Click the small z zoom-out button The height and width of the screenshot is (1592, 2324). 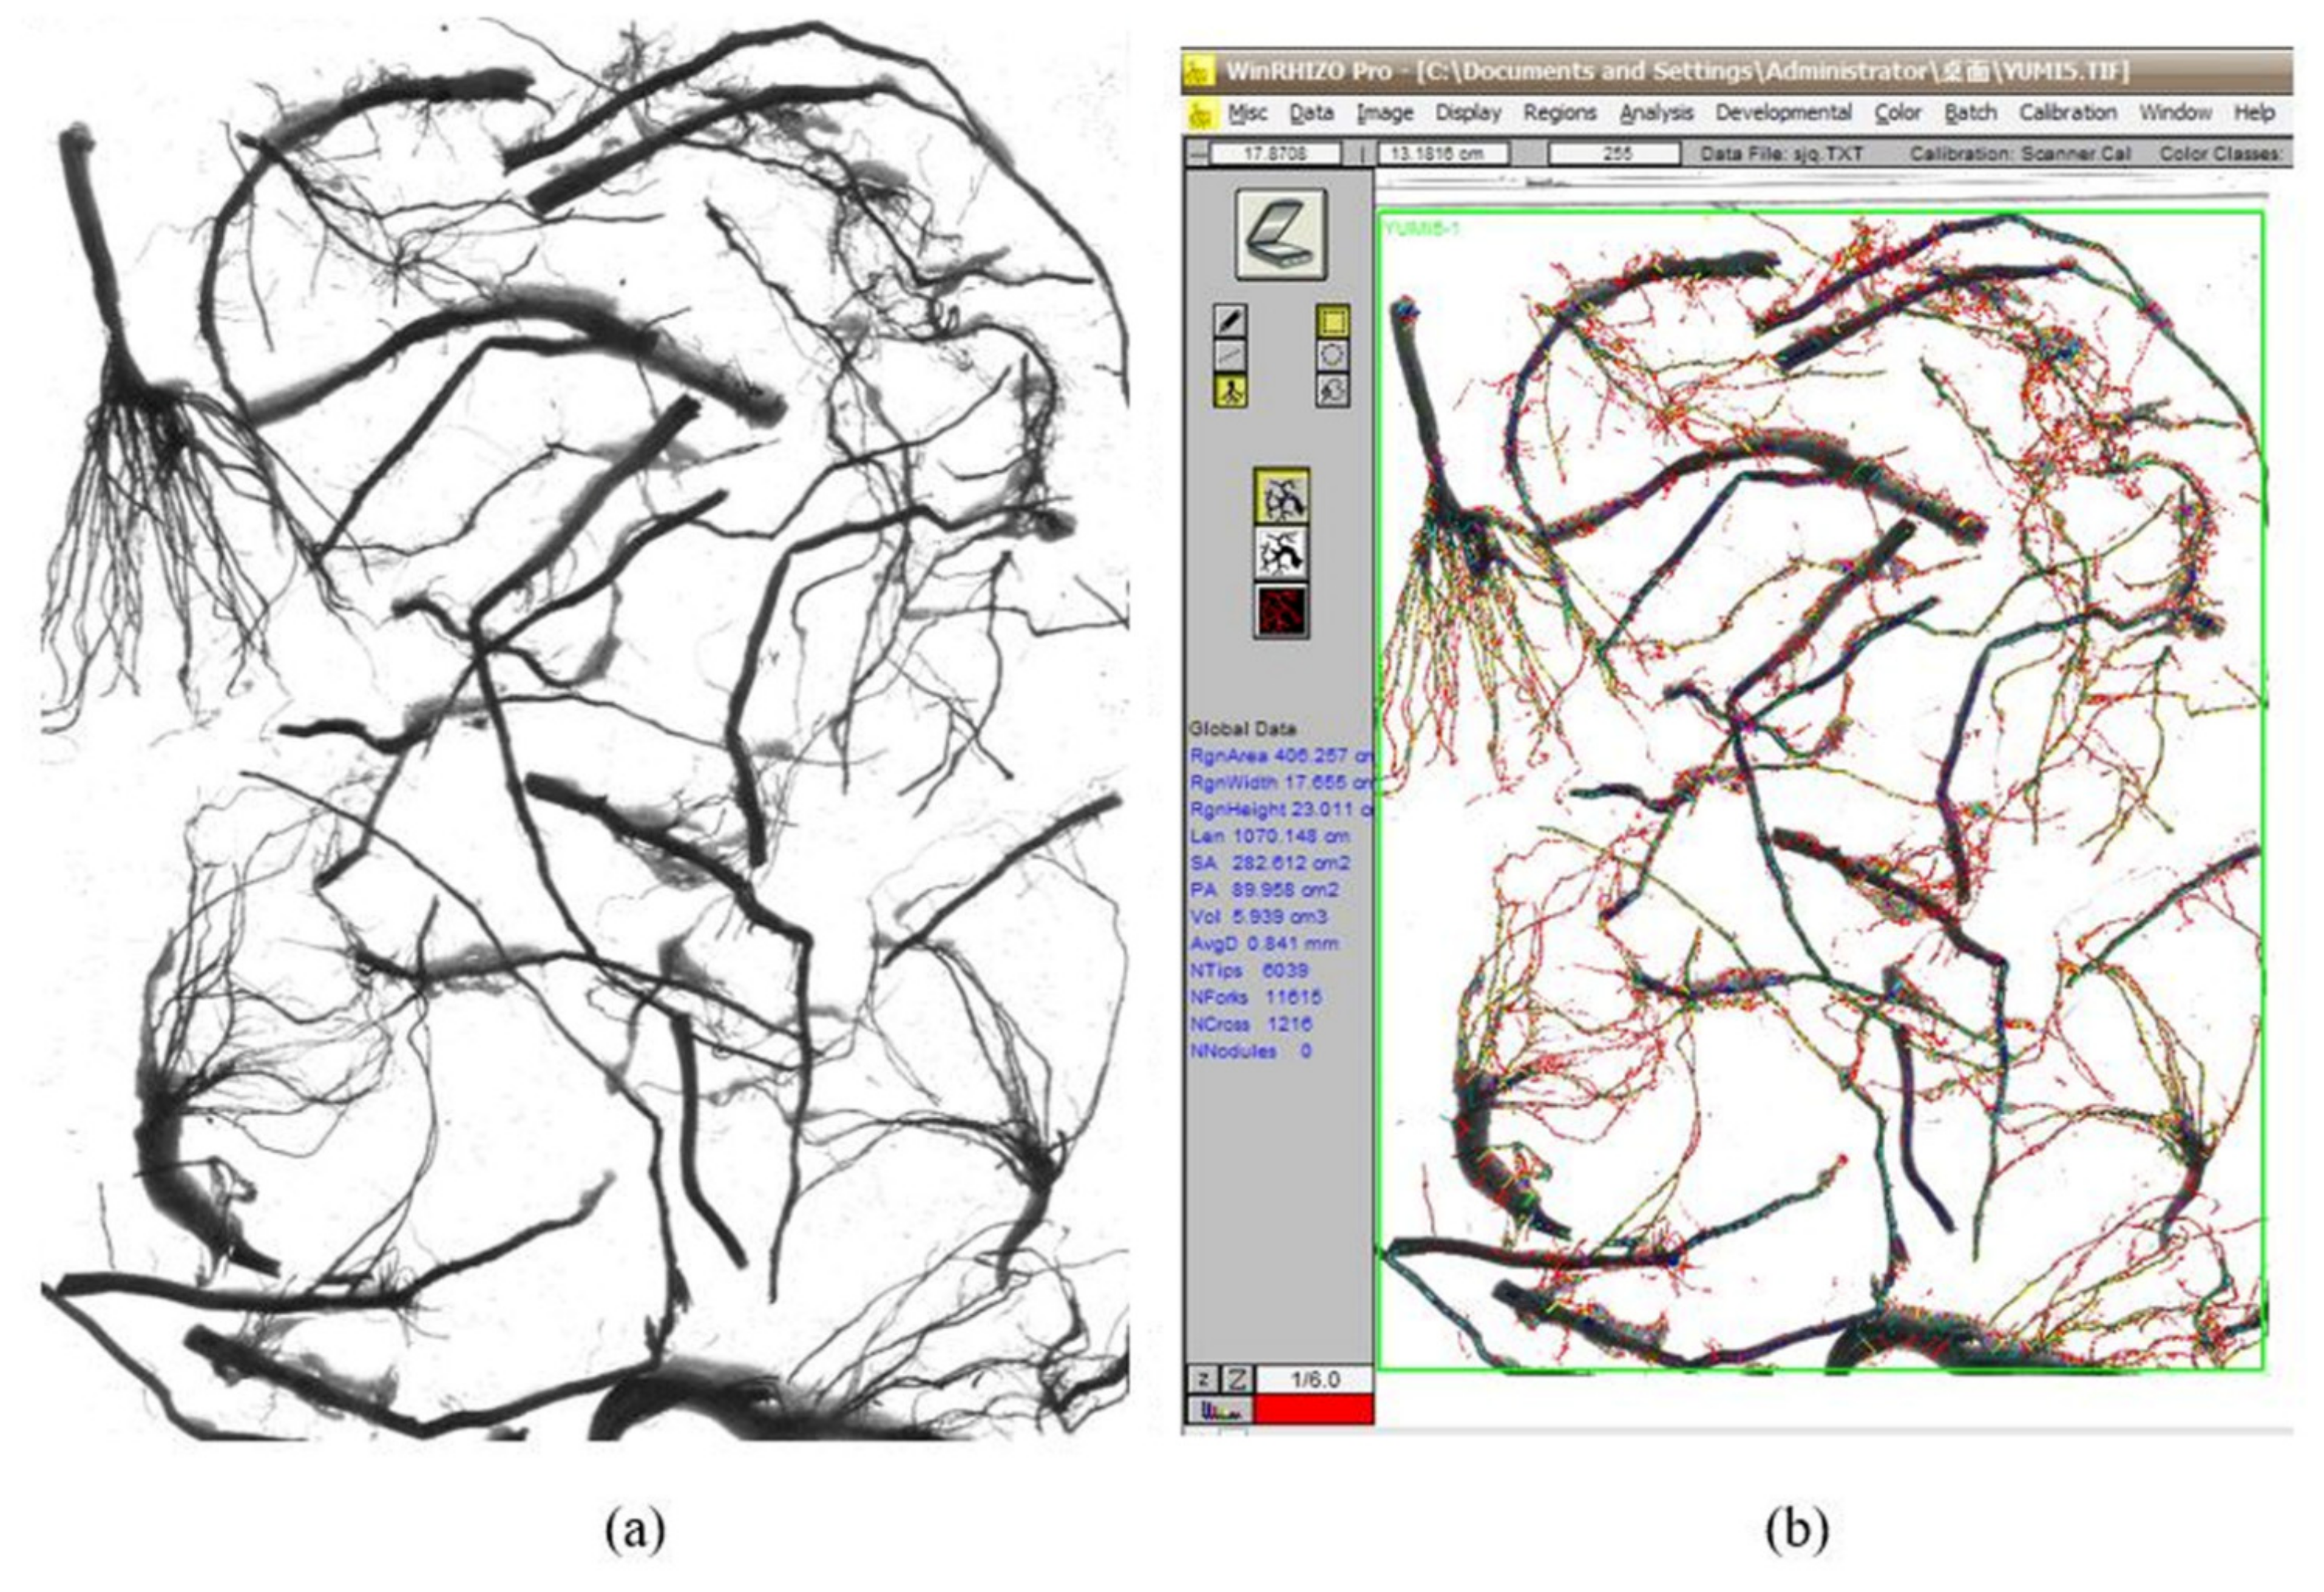1203,1380
